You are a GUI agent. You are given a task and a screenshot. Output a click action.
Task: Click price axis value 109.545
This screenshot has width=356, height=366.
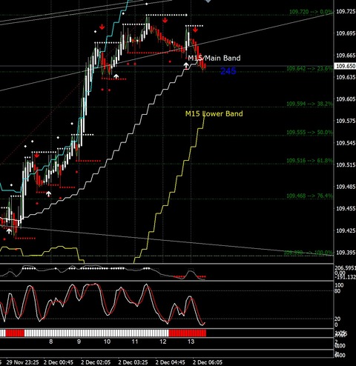click(346, 143)
